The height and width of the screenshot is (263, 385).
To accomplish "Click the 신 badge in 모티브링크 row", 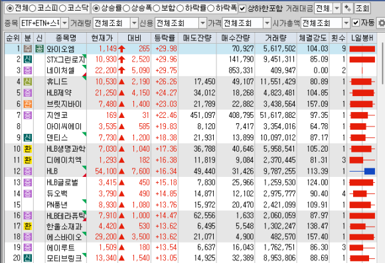I will point(27,258).
